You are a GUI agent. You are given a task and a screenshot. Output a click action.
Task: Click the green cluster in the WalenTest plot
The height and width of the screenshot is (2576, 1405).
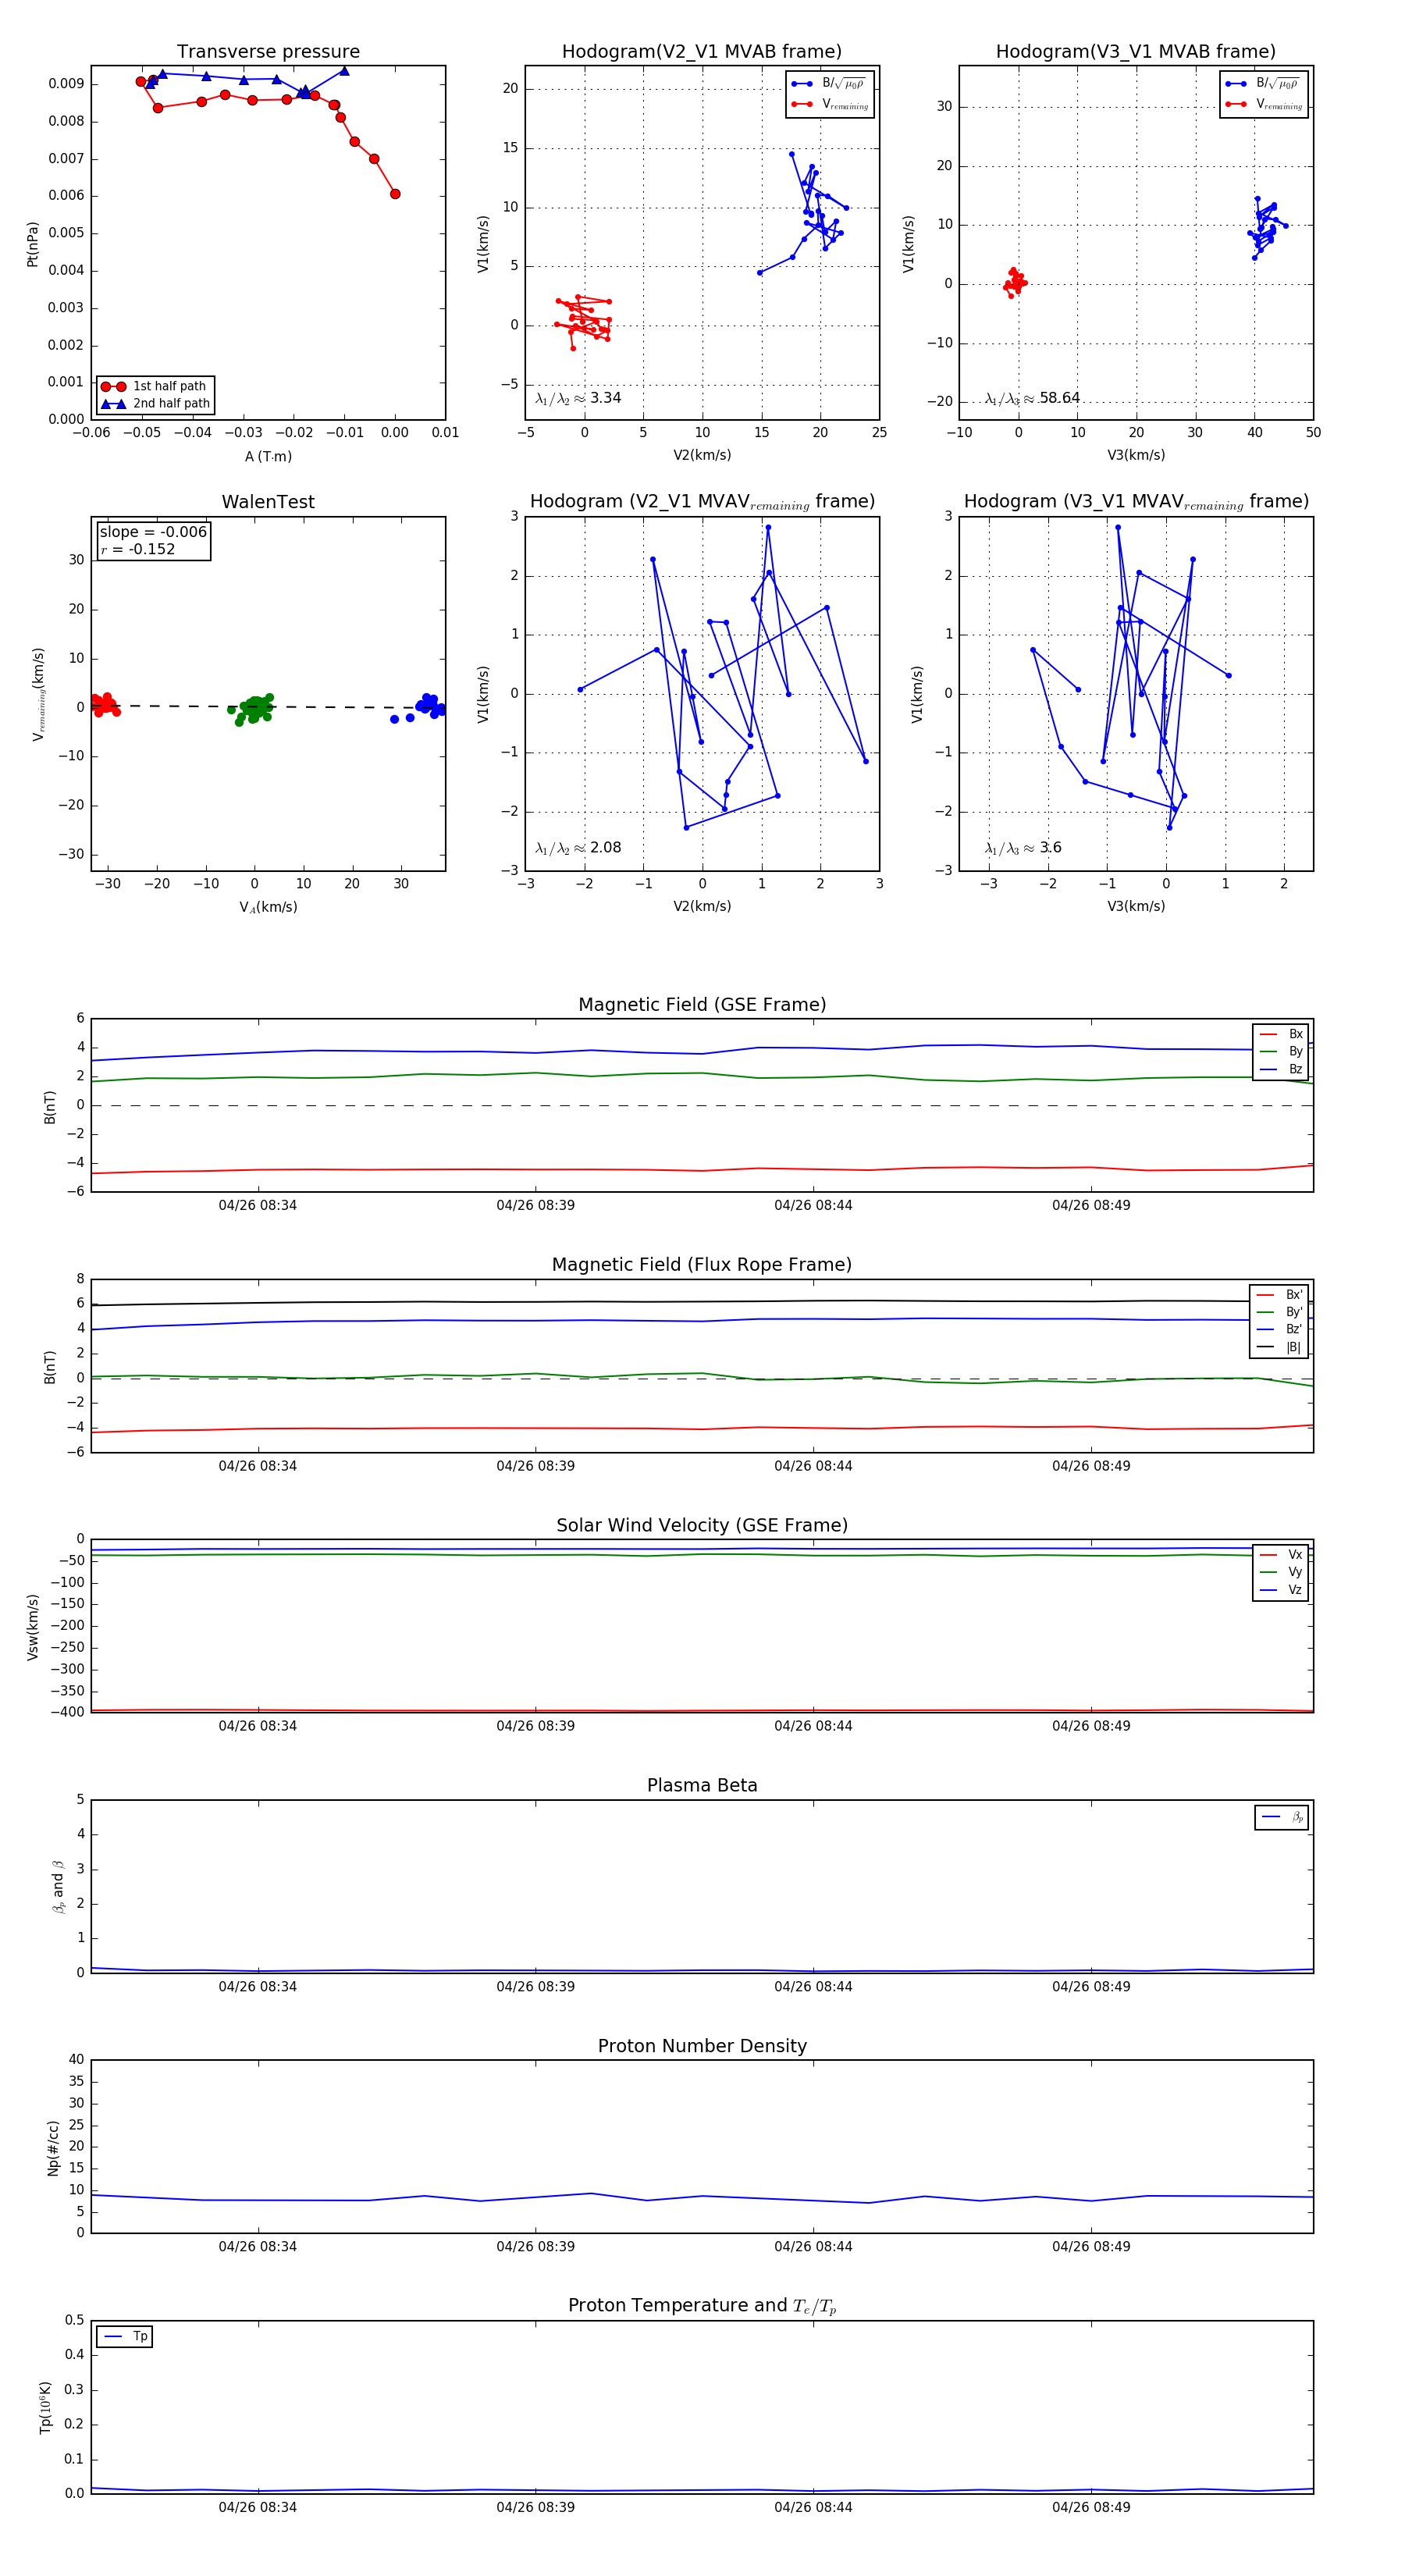tap(252, 709)
